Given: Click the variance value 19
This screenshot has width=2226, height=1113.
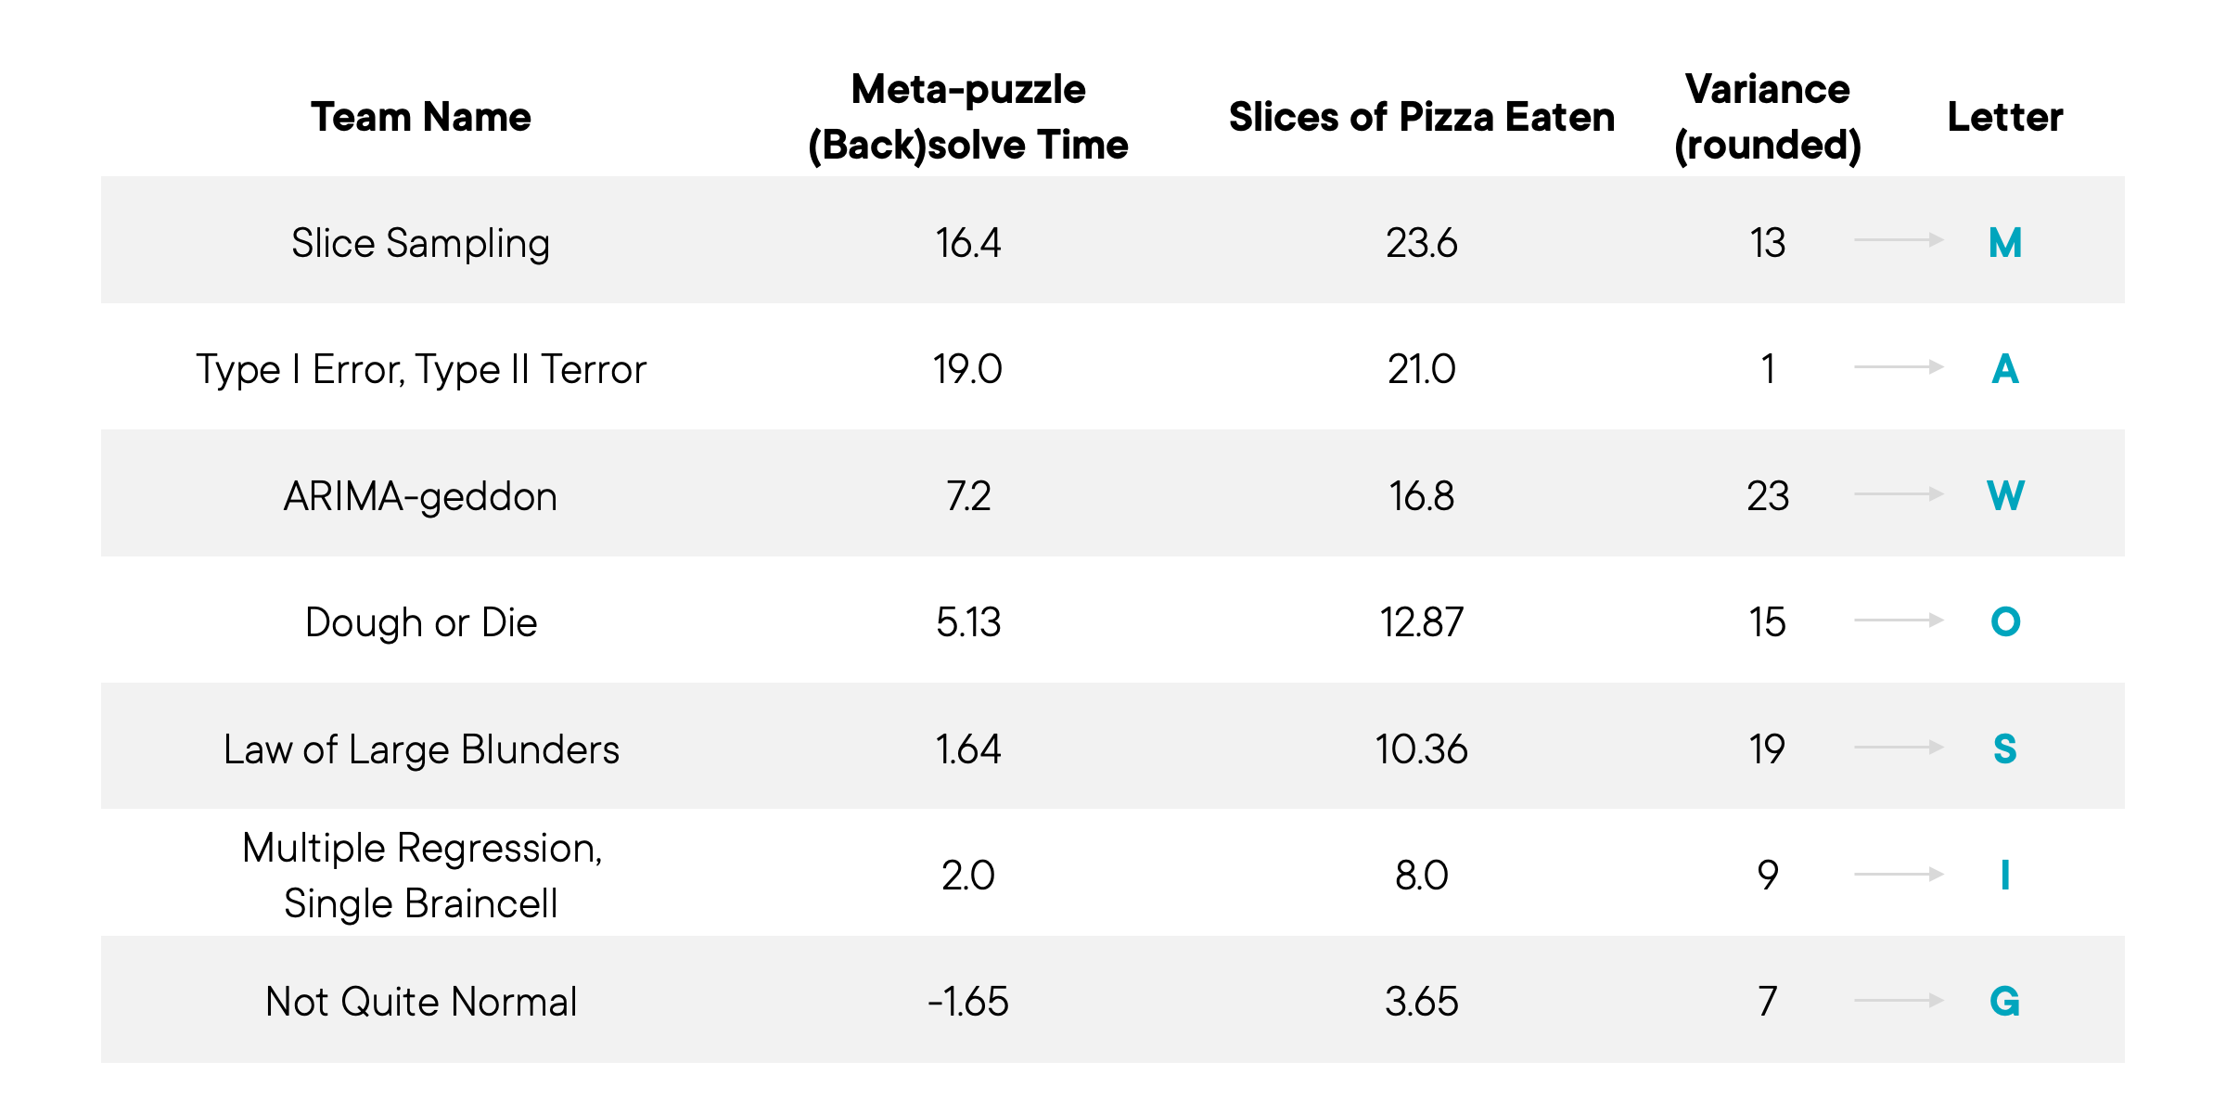Looking at the screenshot, I should 1768,749.
